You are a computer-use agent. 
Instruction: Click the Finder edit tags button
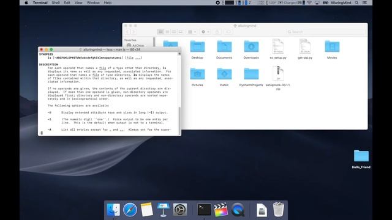point(228,32)
